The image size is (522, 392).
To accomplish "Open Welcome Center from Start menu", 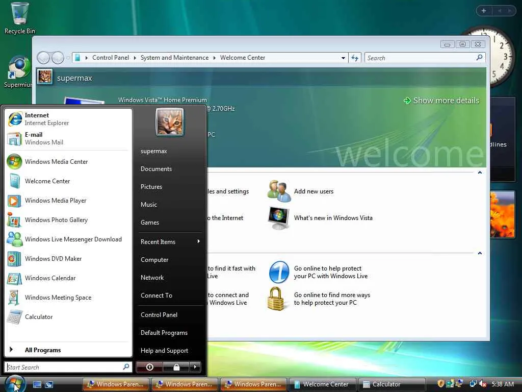I will [x=68, y=181].
